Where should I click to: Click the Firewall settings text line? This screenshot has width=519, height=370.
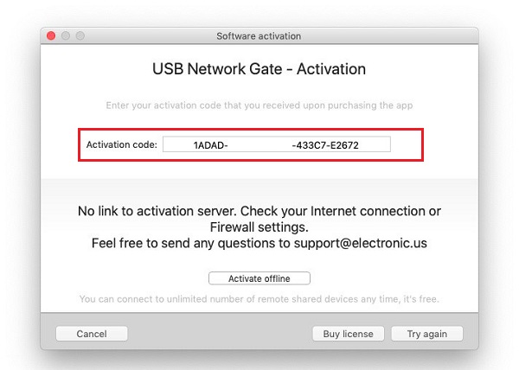click(x=259, y=227)
